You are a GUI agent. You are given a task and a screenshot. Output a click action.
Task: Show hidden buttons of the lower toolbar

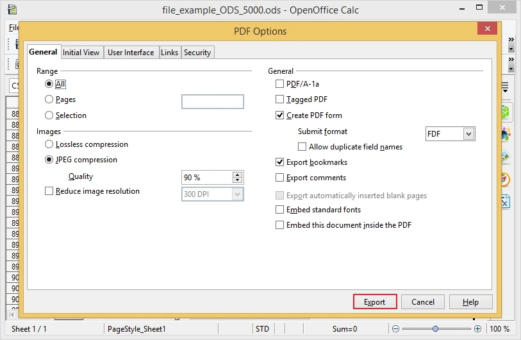click(511, 60)
